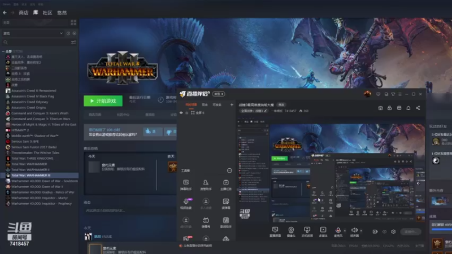Open 社区中心 community hub tab
Viewport: 452px width, 254px height.
(123, 115)
